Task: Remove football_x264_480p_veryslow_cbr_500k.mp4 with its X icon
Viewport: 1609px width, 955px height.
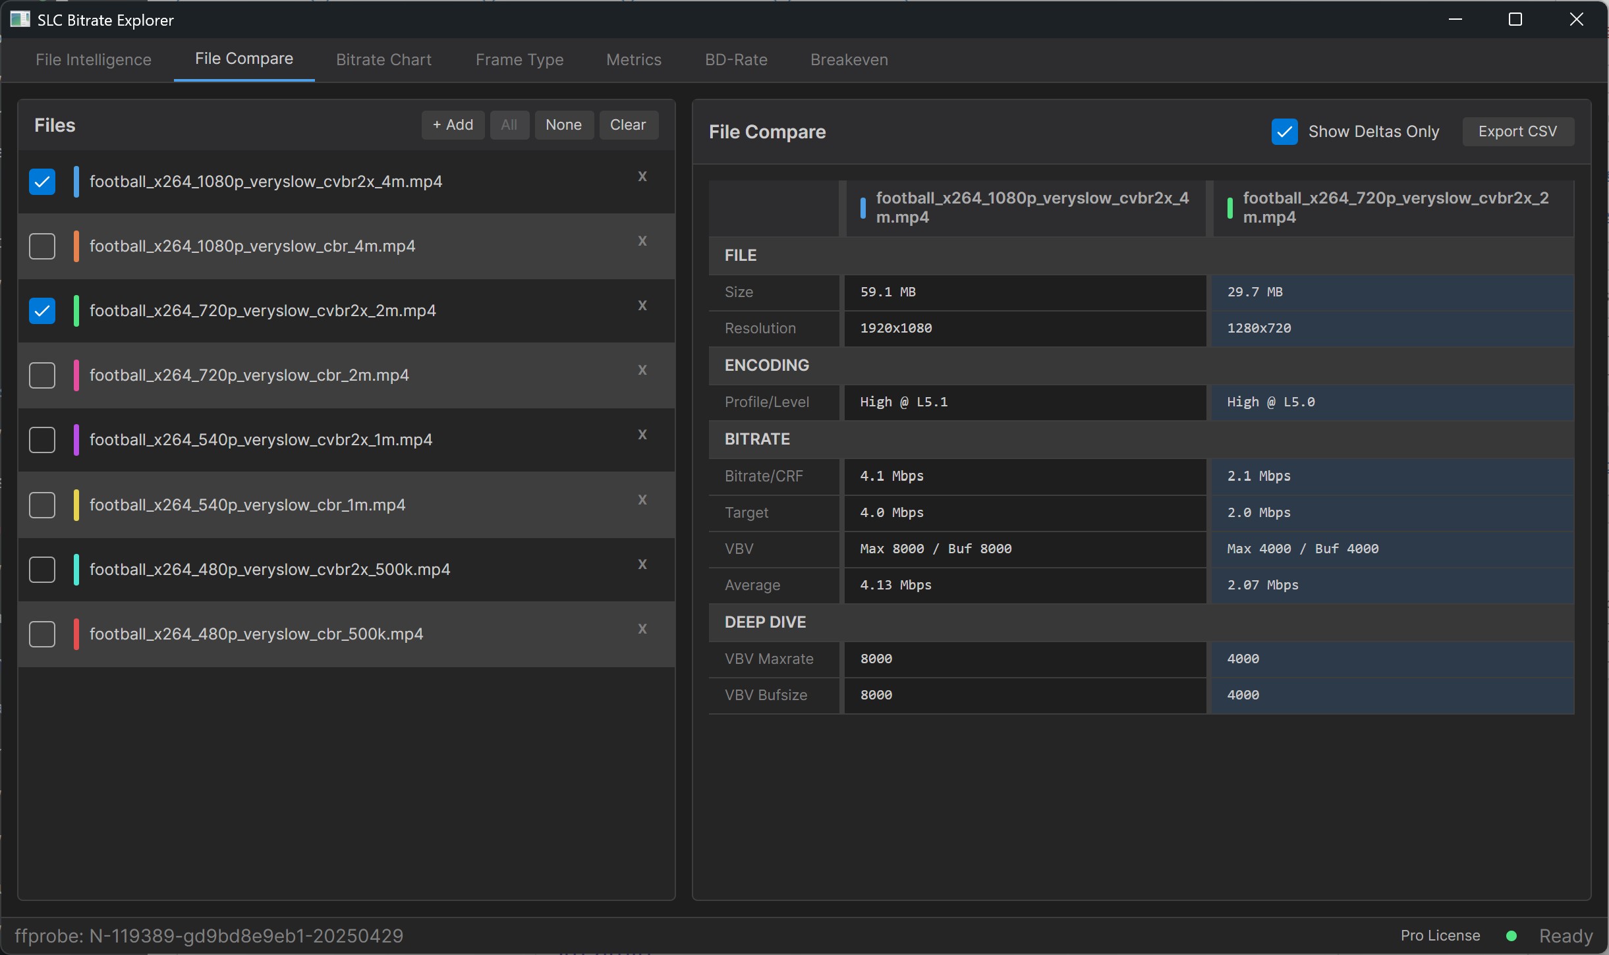Action: tap(642, 629)
